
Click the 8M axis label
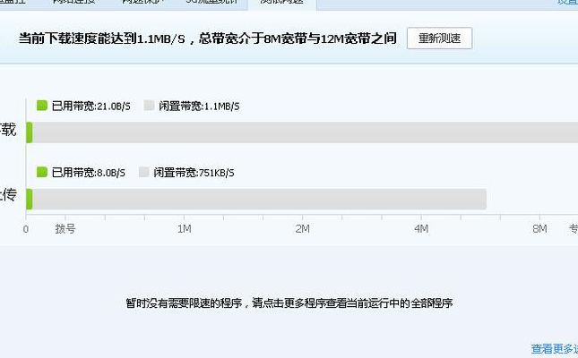[x=539, y=229]
